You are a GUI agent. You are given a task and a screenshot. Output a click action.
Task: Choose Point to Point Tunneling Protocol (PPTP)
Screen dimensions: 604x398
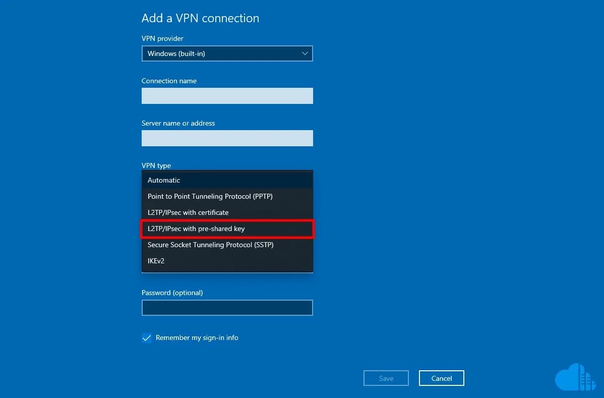click(227, 197)
